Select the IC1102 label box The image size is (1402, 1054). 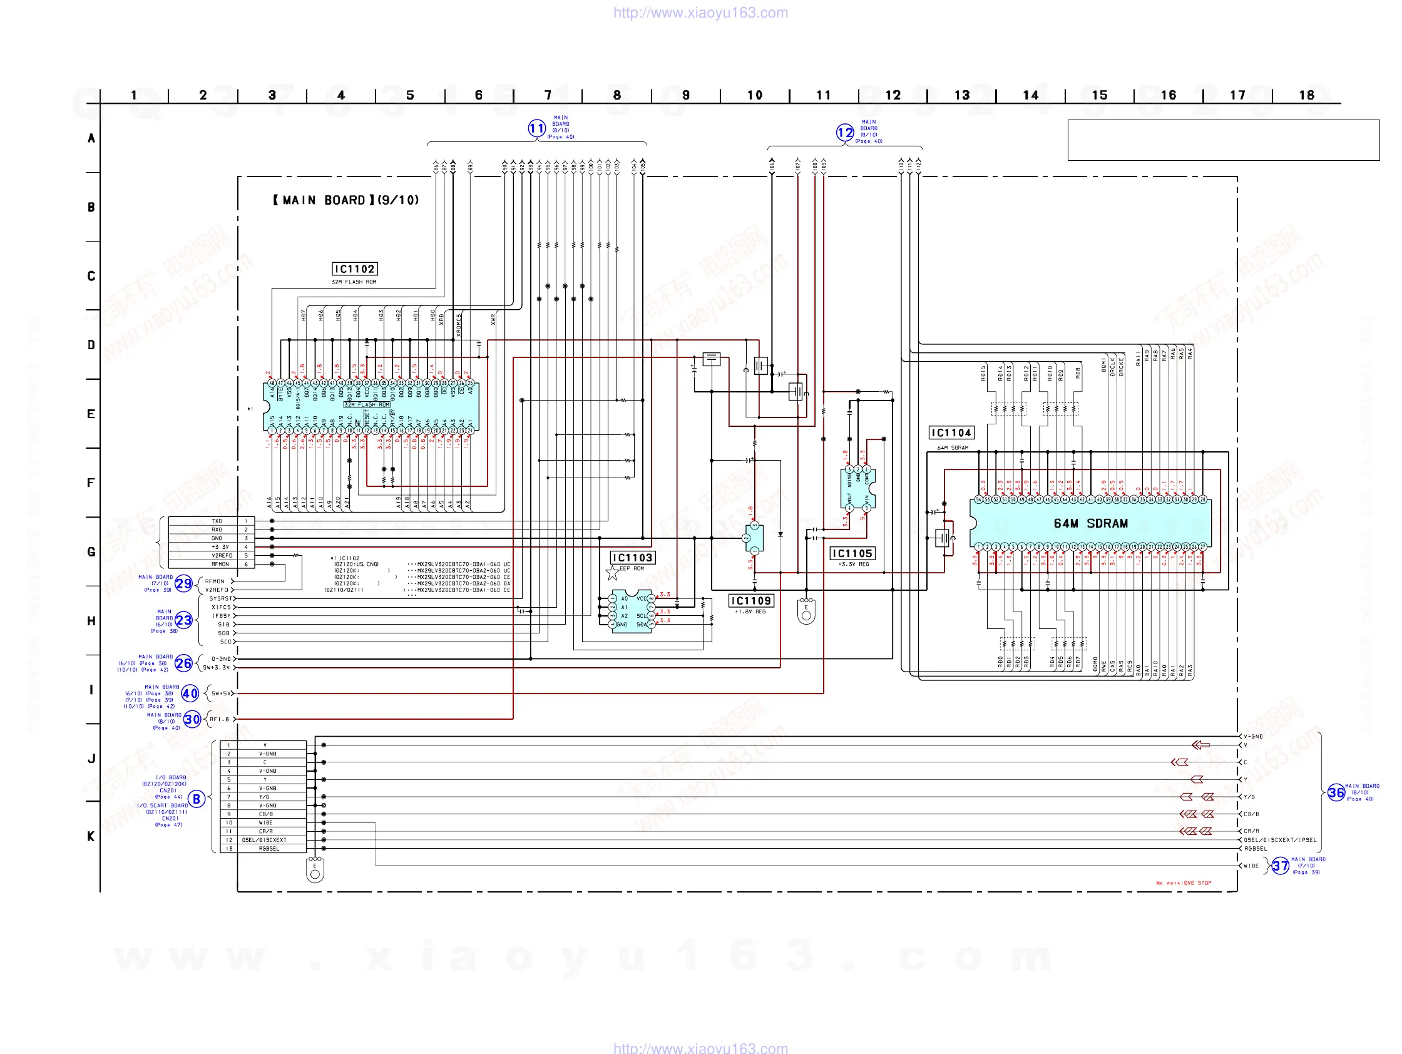(x=355, y=269)
